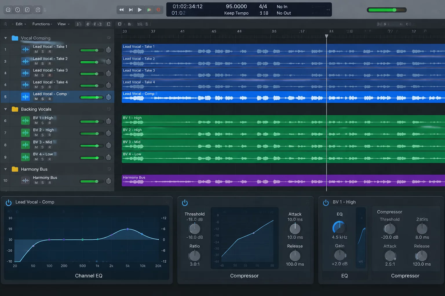
Task: Click the Lead Vocal - Take 1 waveform icon
Action: [x=25, y=49]
